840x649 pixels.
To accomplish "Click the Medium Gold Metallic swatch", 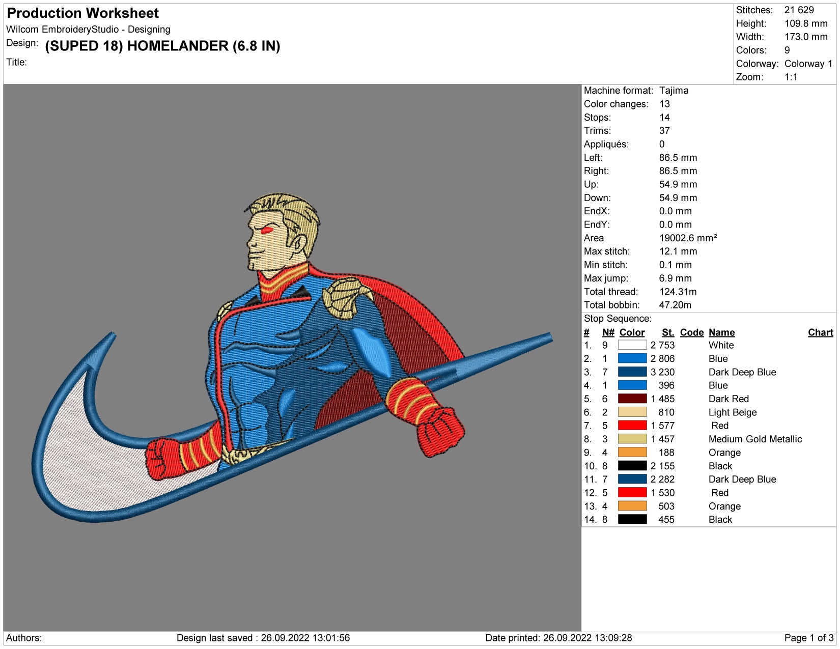I will tap(632, 439).
